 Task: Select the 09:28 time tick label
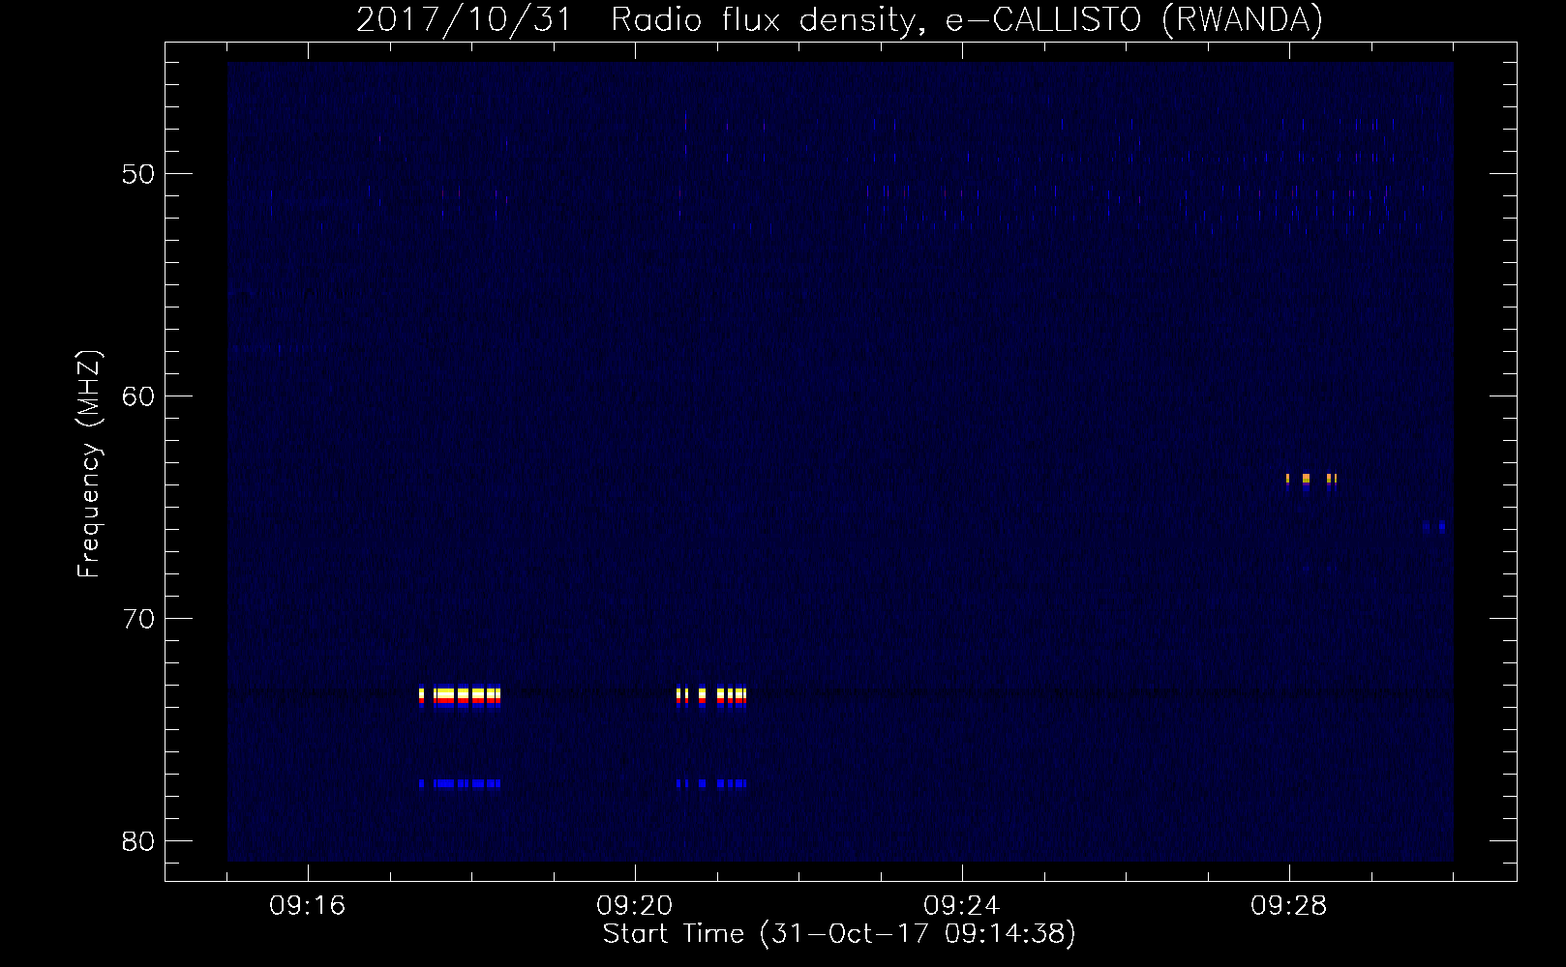(x=1289, y=906)
